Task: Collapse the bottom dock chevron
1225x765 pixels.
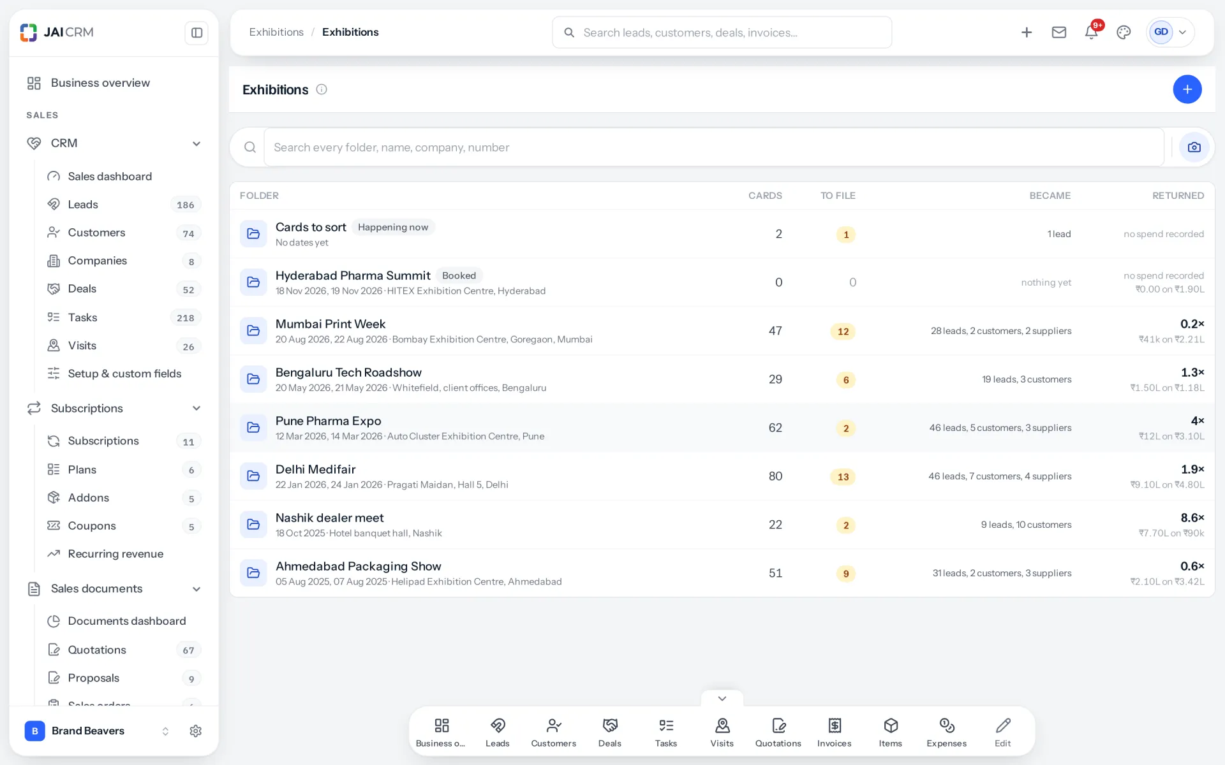Action: (722, 698)
